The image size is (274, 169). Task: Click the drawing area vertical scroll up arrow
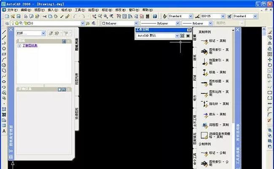pos(264,29)
